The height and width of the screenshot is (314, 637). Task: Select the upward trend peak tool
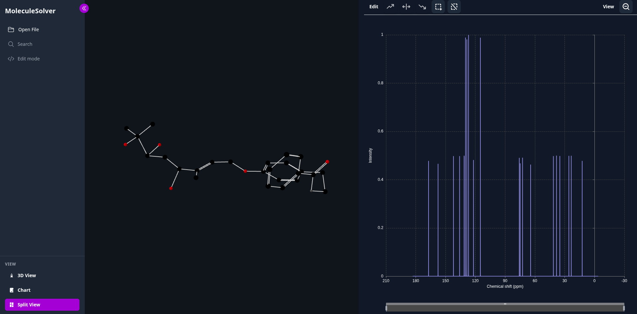pos(390,7)
